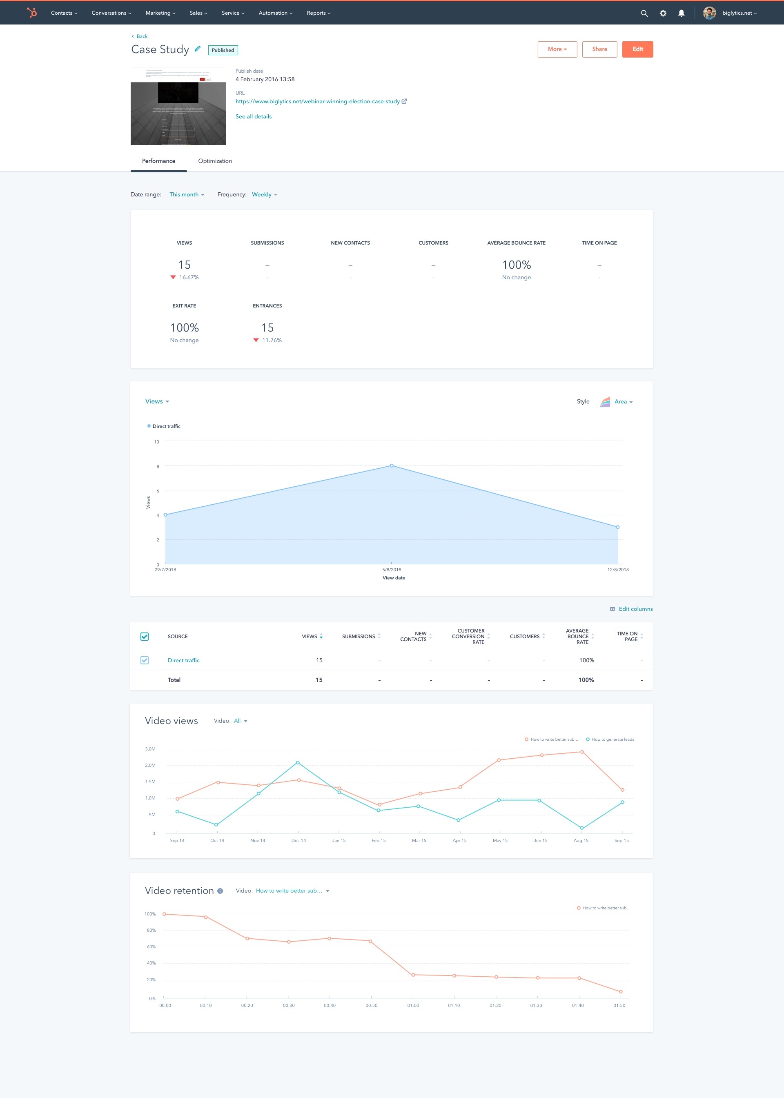Image resolution: width=784 pixels, height=1098 pixels.
Task: Switch to the Performance tab
Action: click(159, 161)
